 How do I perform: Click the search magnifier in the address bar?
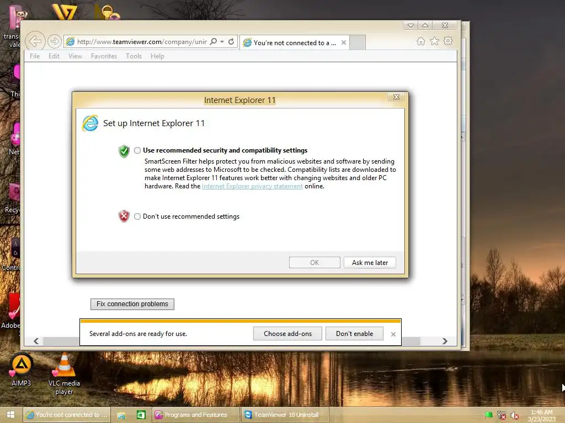tap(214, 41)
